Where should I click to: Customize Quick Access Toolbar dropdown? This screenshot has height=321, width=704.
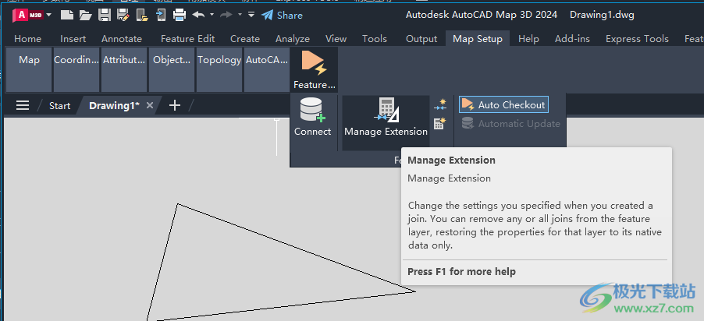[251, 15]
